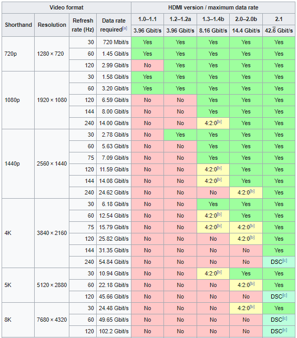Open footnote [b] in the 14.00 Gbit/s row
This screenshot has height=338, width=297.
(x=219, y=122)
